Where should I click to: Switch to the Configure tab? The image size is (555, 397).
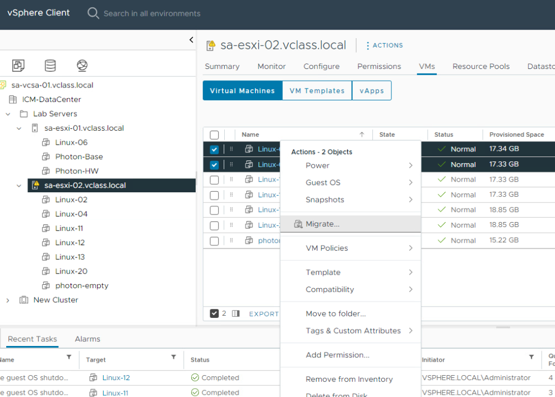pyautogui.click(x=321, y=66)
